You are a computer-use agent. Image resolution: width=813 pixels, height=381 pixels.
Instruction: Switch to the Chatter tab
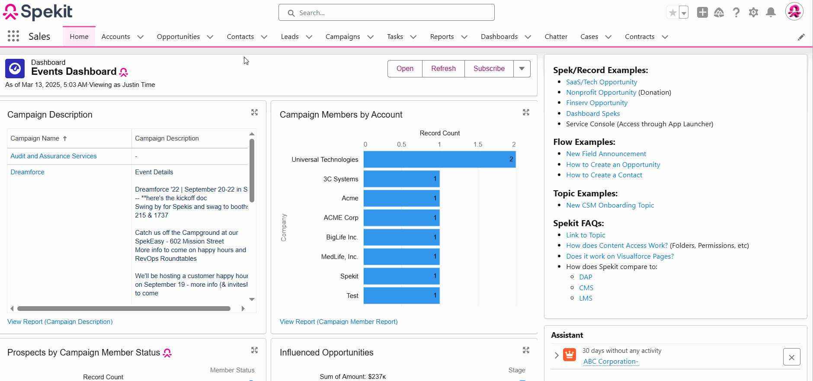point(556,37)
